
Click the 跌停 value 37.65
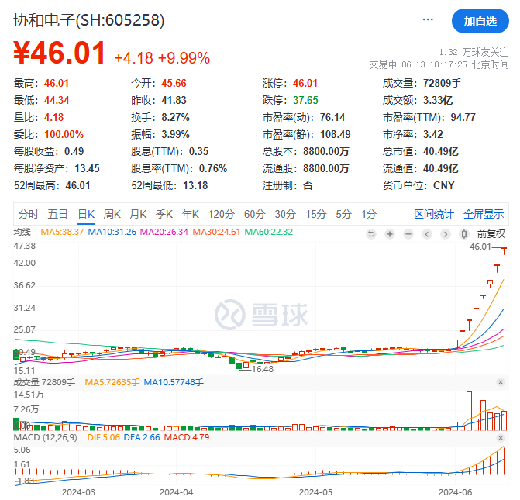[x=305, y=100]
